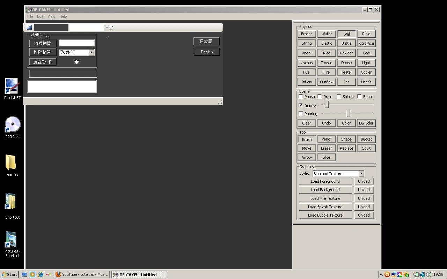Toggle the Pouring checkbox

pyautogui.click(x=301, y=114)
